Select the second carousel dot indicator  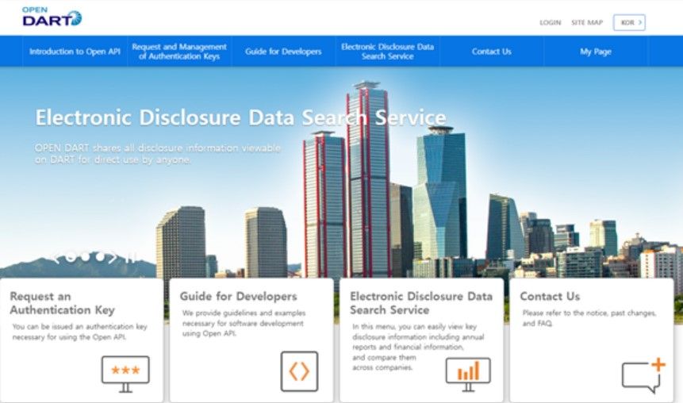tap(85, 256)
